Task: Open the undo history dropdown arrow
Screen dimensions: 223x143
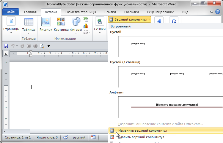Action: point(17,46)
